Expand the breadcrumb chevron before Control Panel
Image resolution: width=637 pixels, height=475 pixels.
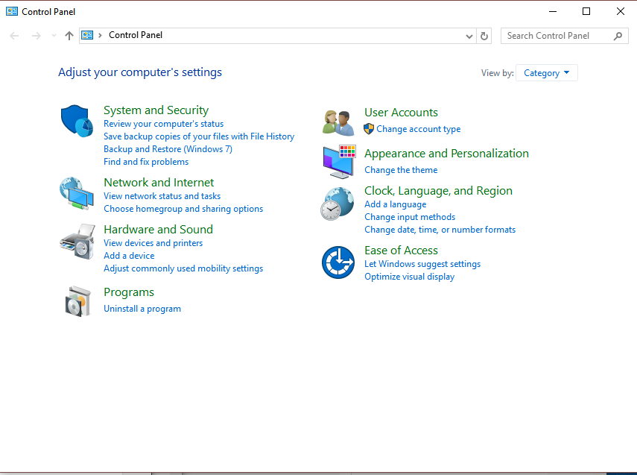100,35
